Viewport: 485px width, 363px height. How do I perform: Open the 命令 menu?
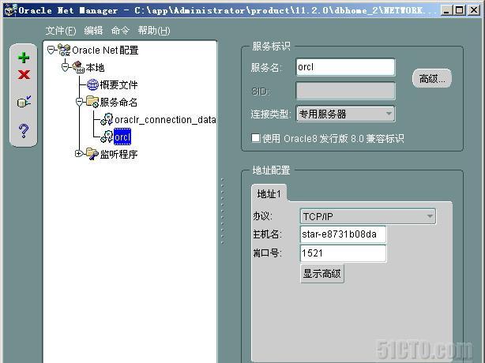point(120,31)
